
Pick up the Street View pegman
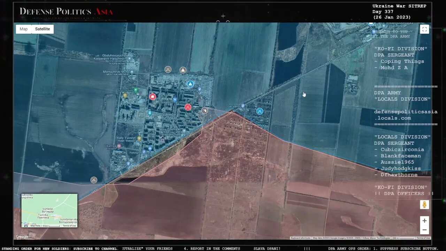click(x=424, y=205)
